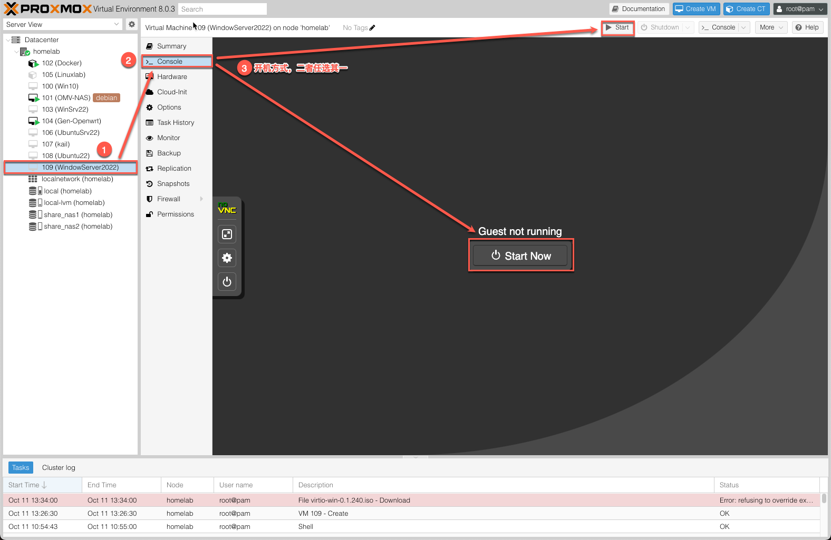Open the noVNC control bar logo
Viewport: 831px width, 540px height.
click(x=227, y=208)
